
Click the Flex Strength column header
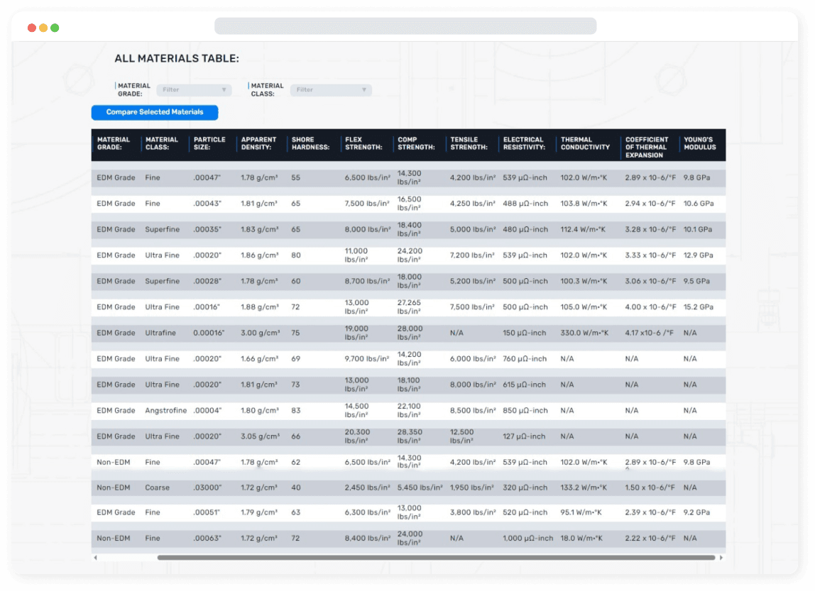pyautogui.click(x=363, y=143)
